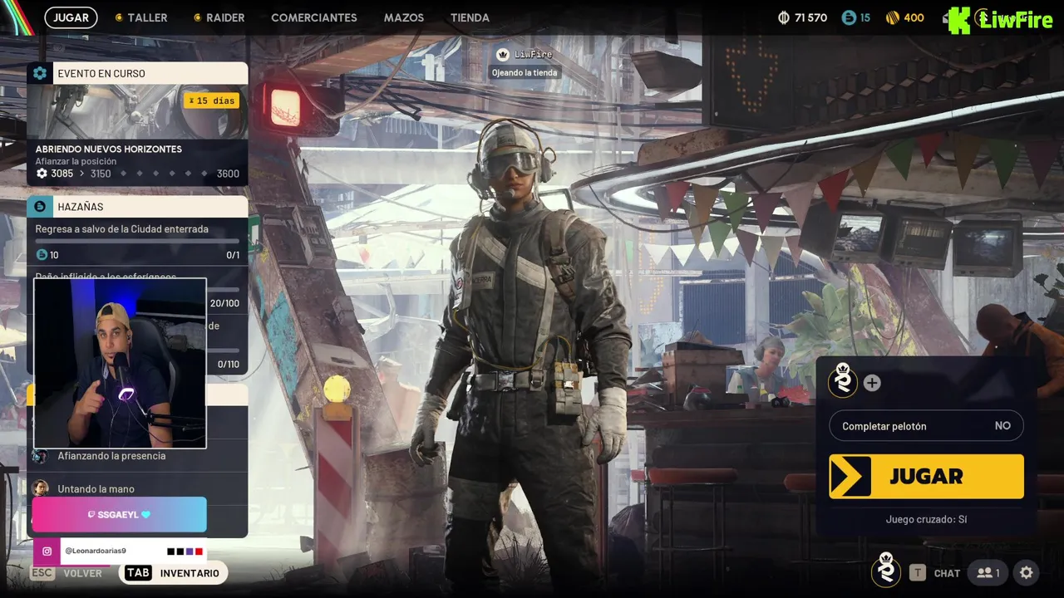Click the HAZAÑAS section header
The image size is (1064, 598).
tap(137, 206)
